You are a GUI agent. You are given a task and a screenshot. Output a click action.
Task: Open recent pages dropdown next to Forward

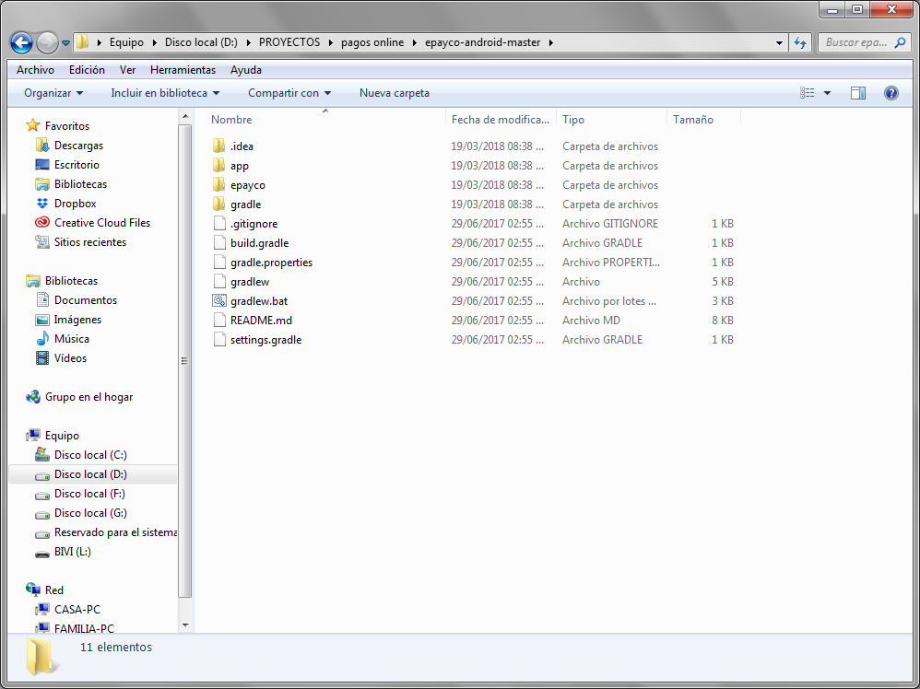[x=65, y=42]
